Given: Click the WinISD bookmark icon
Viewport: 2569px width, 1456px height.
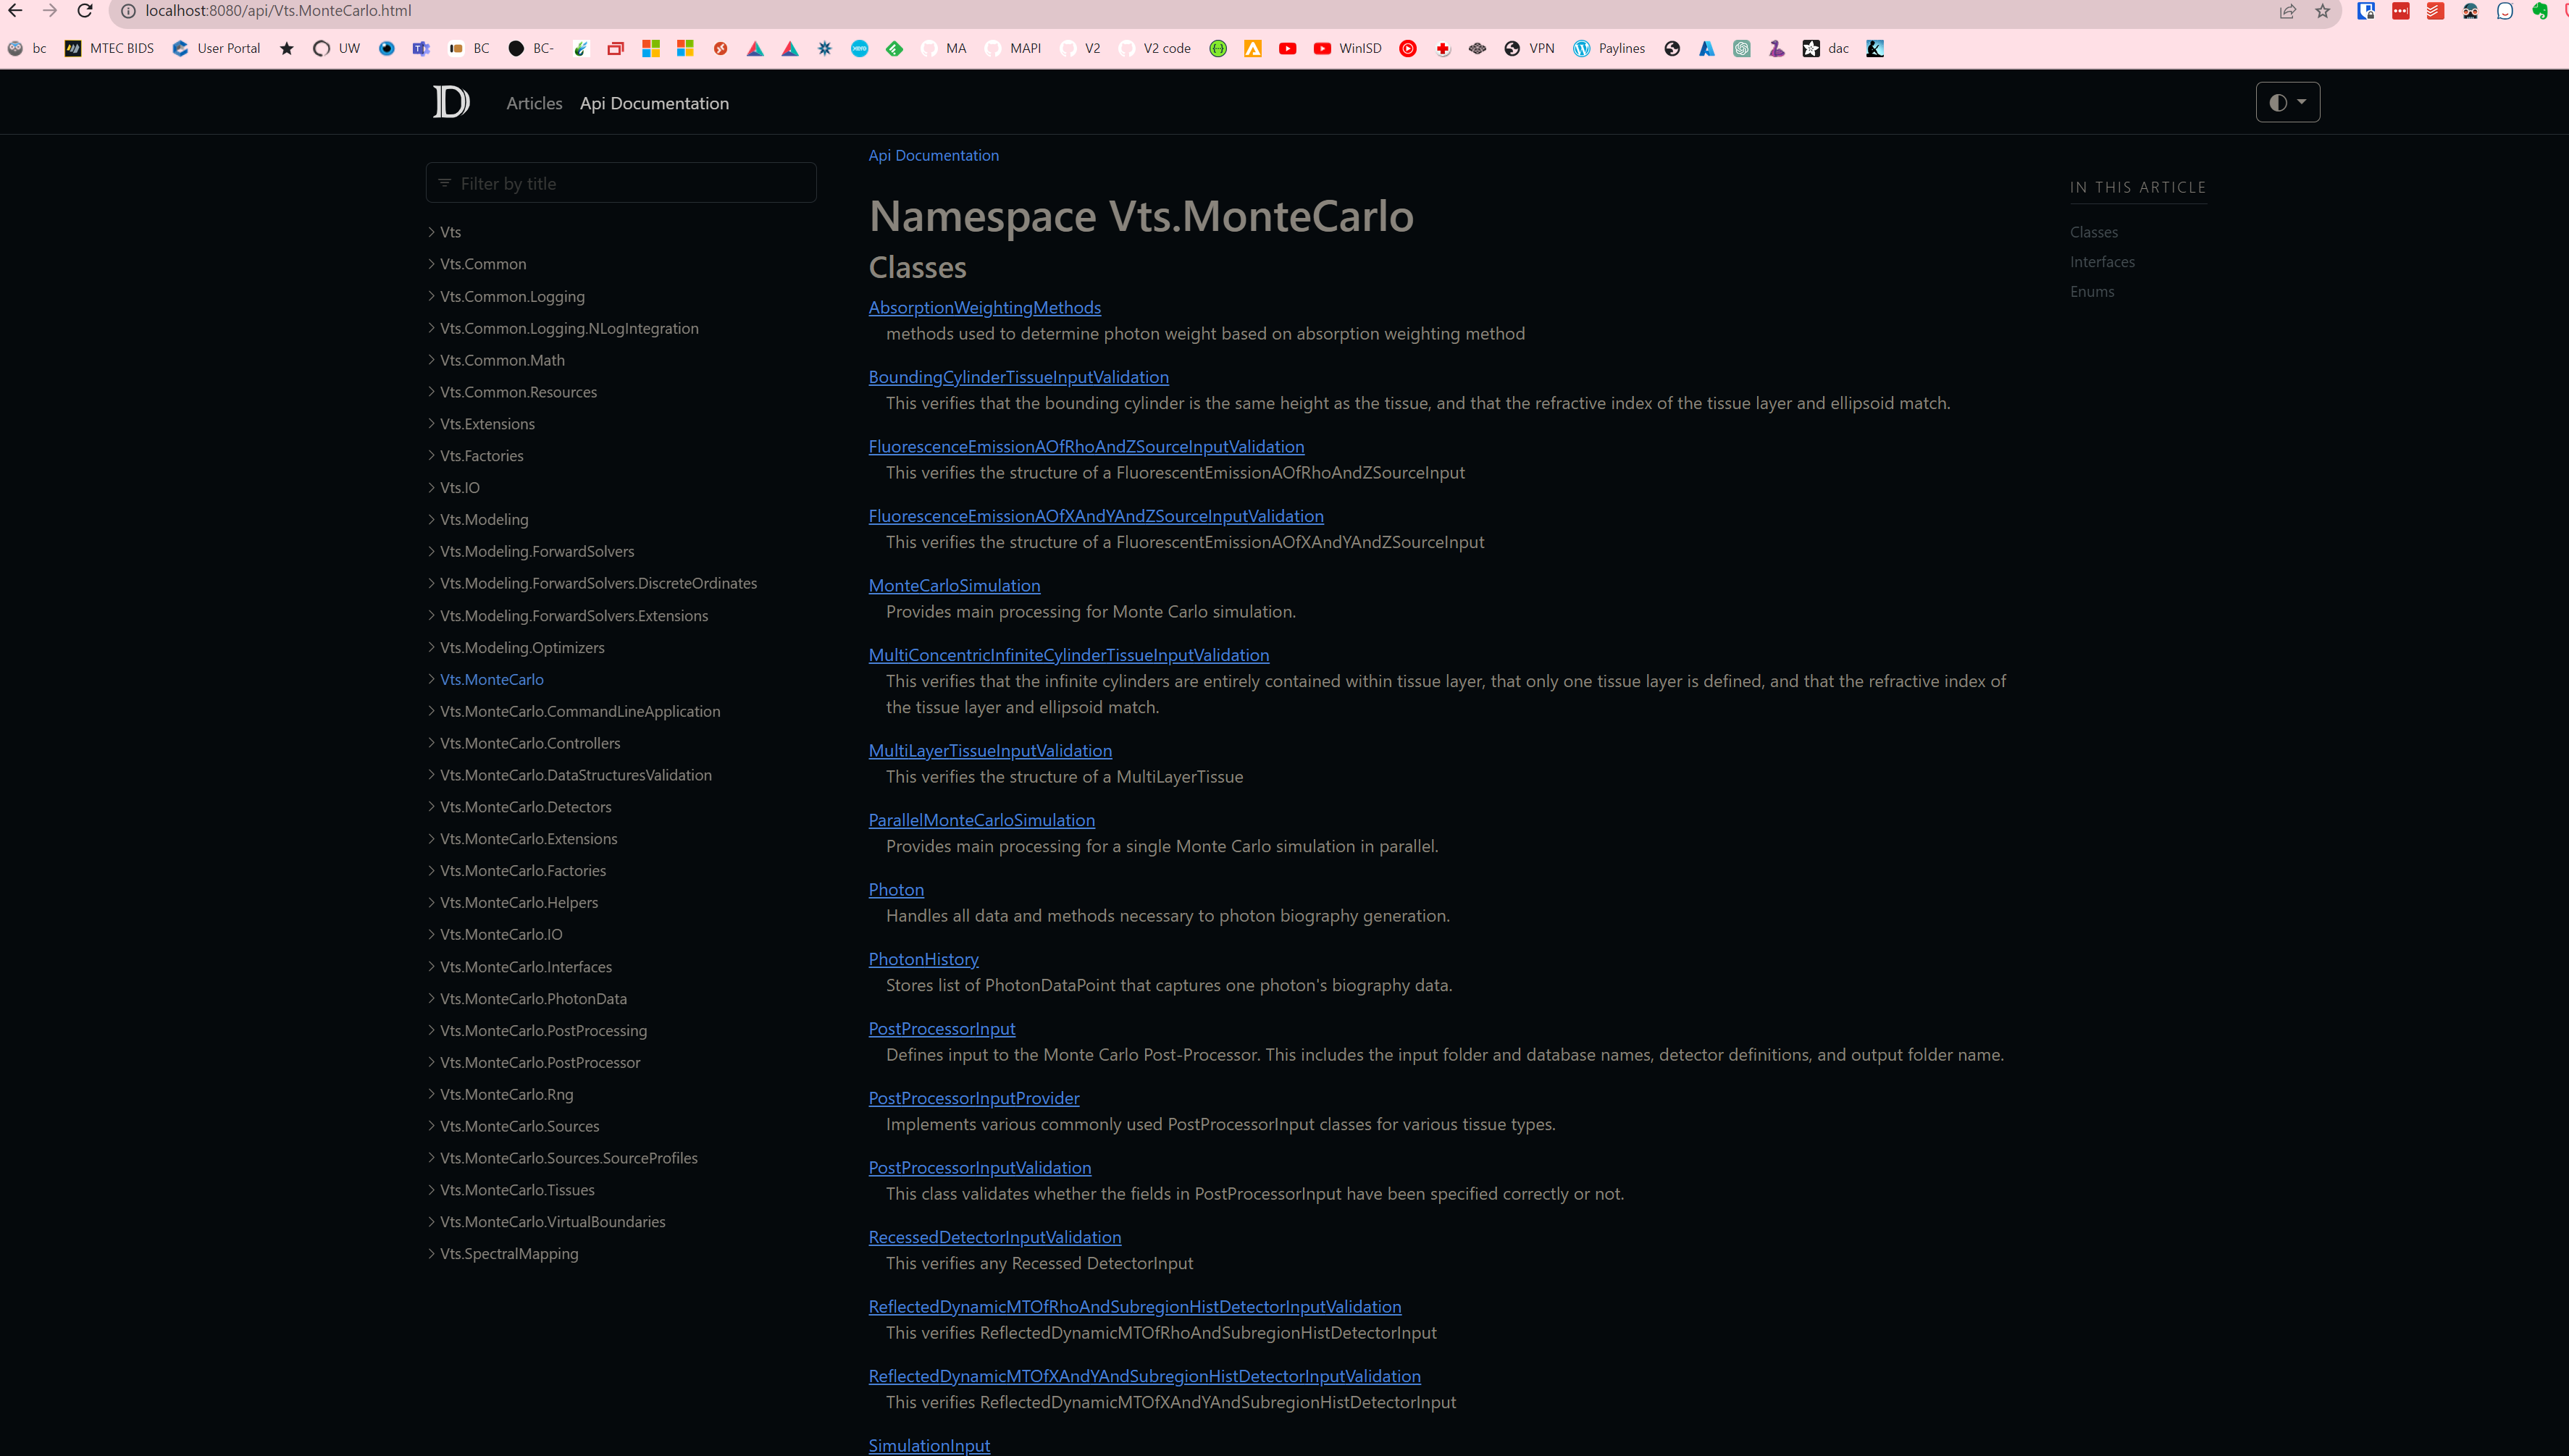Looking at the screenshot, I should click(x=1323, y=48).
